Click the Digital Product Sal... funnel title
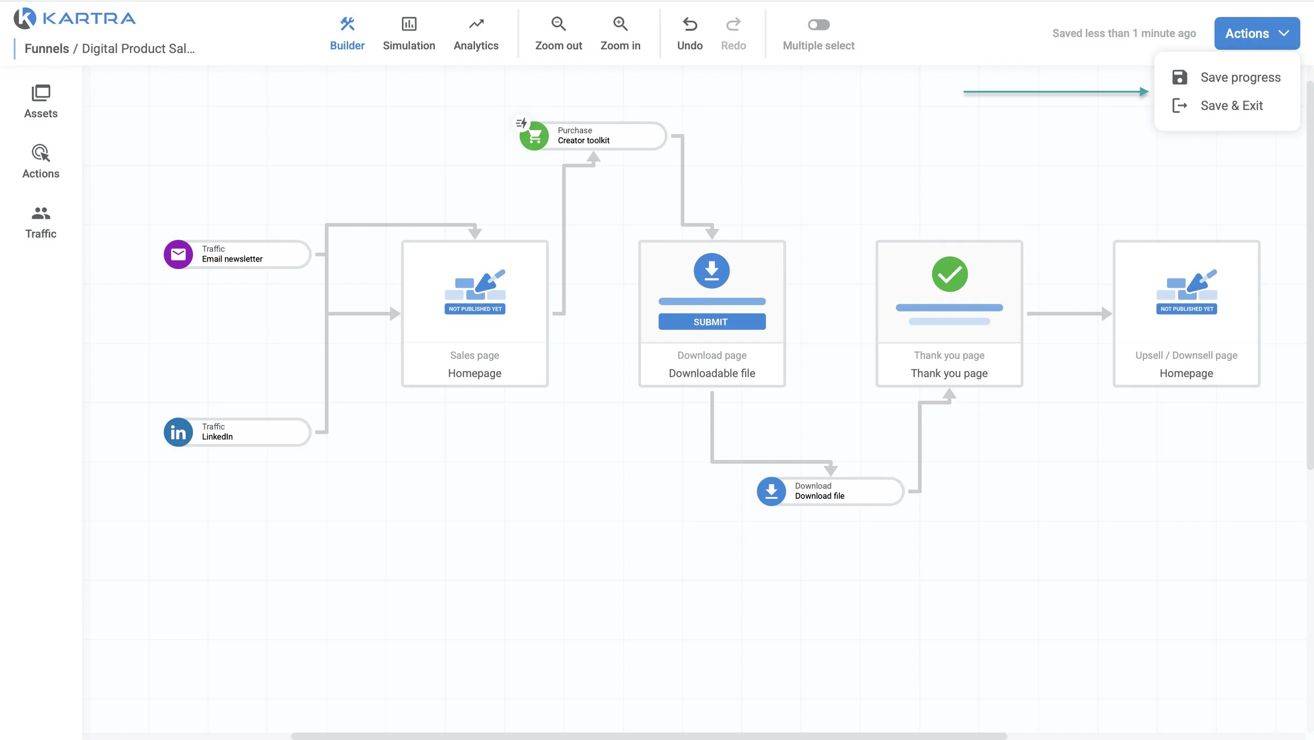Image resolution: width=1314 pixels, height=740 pixels. 138,48
